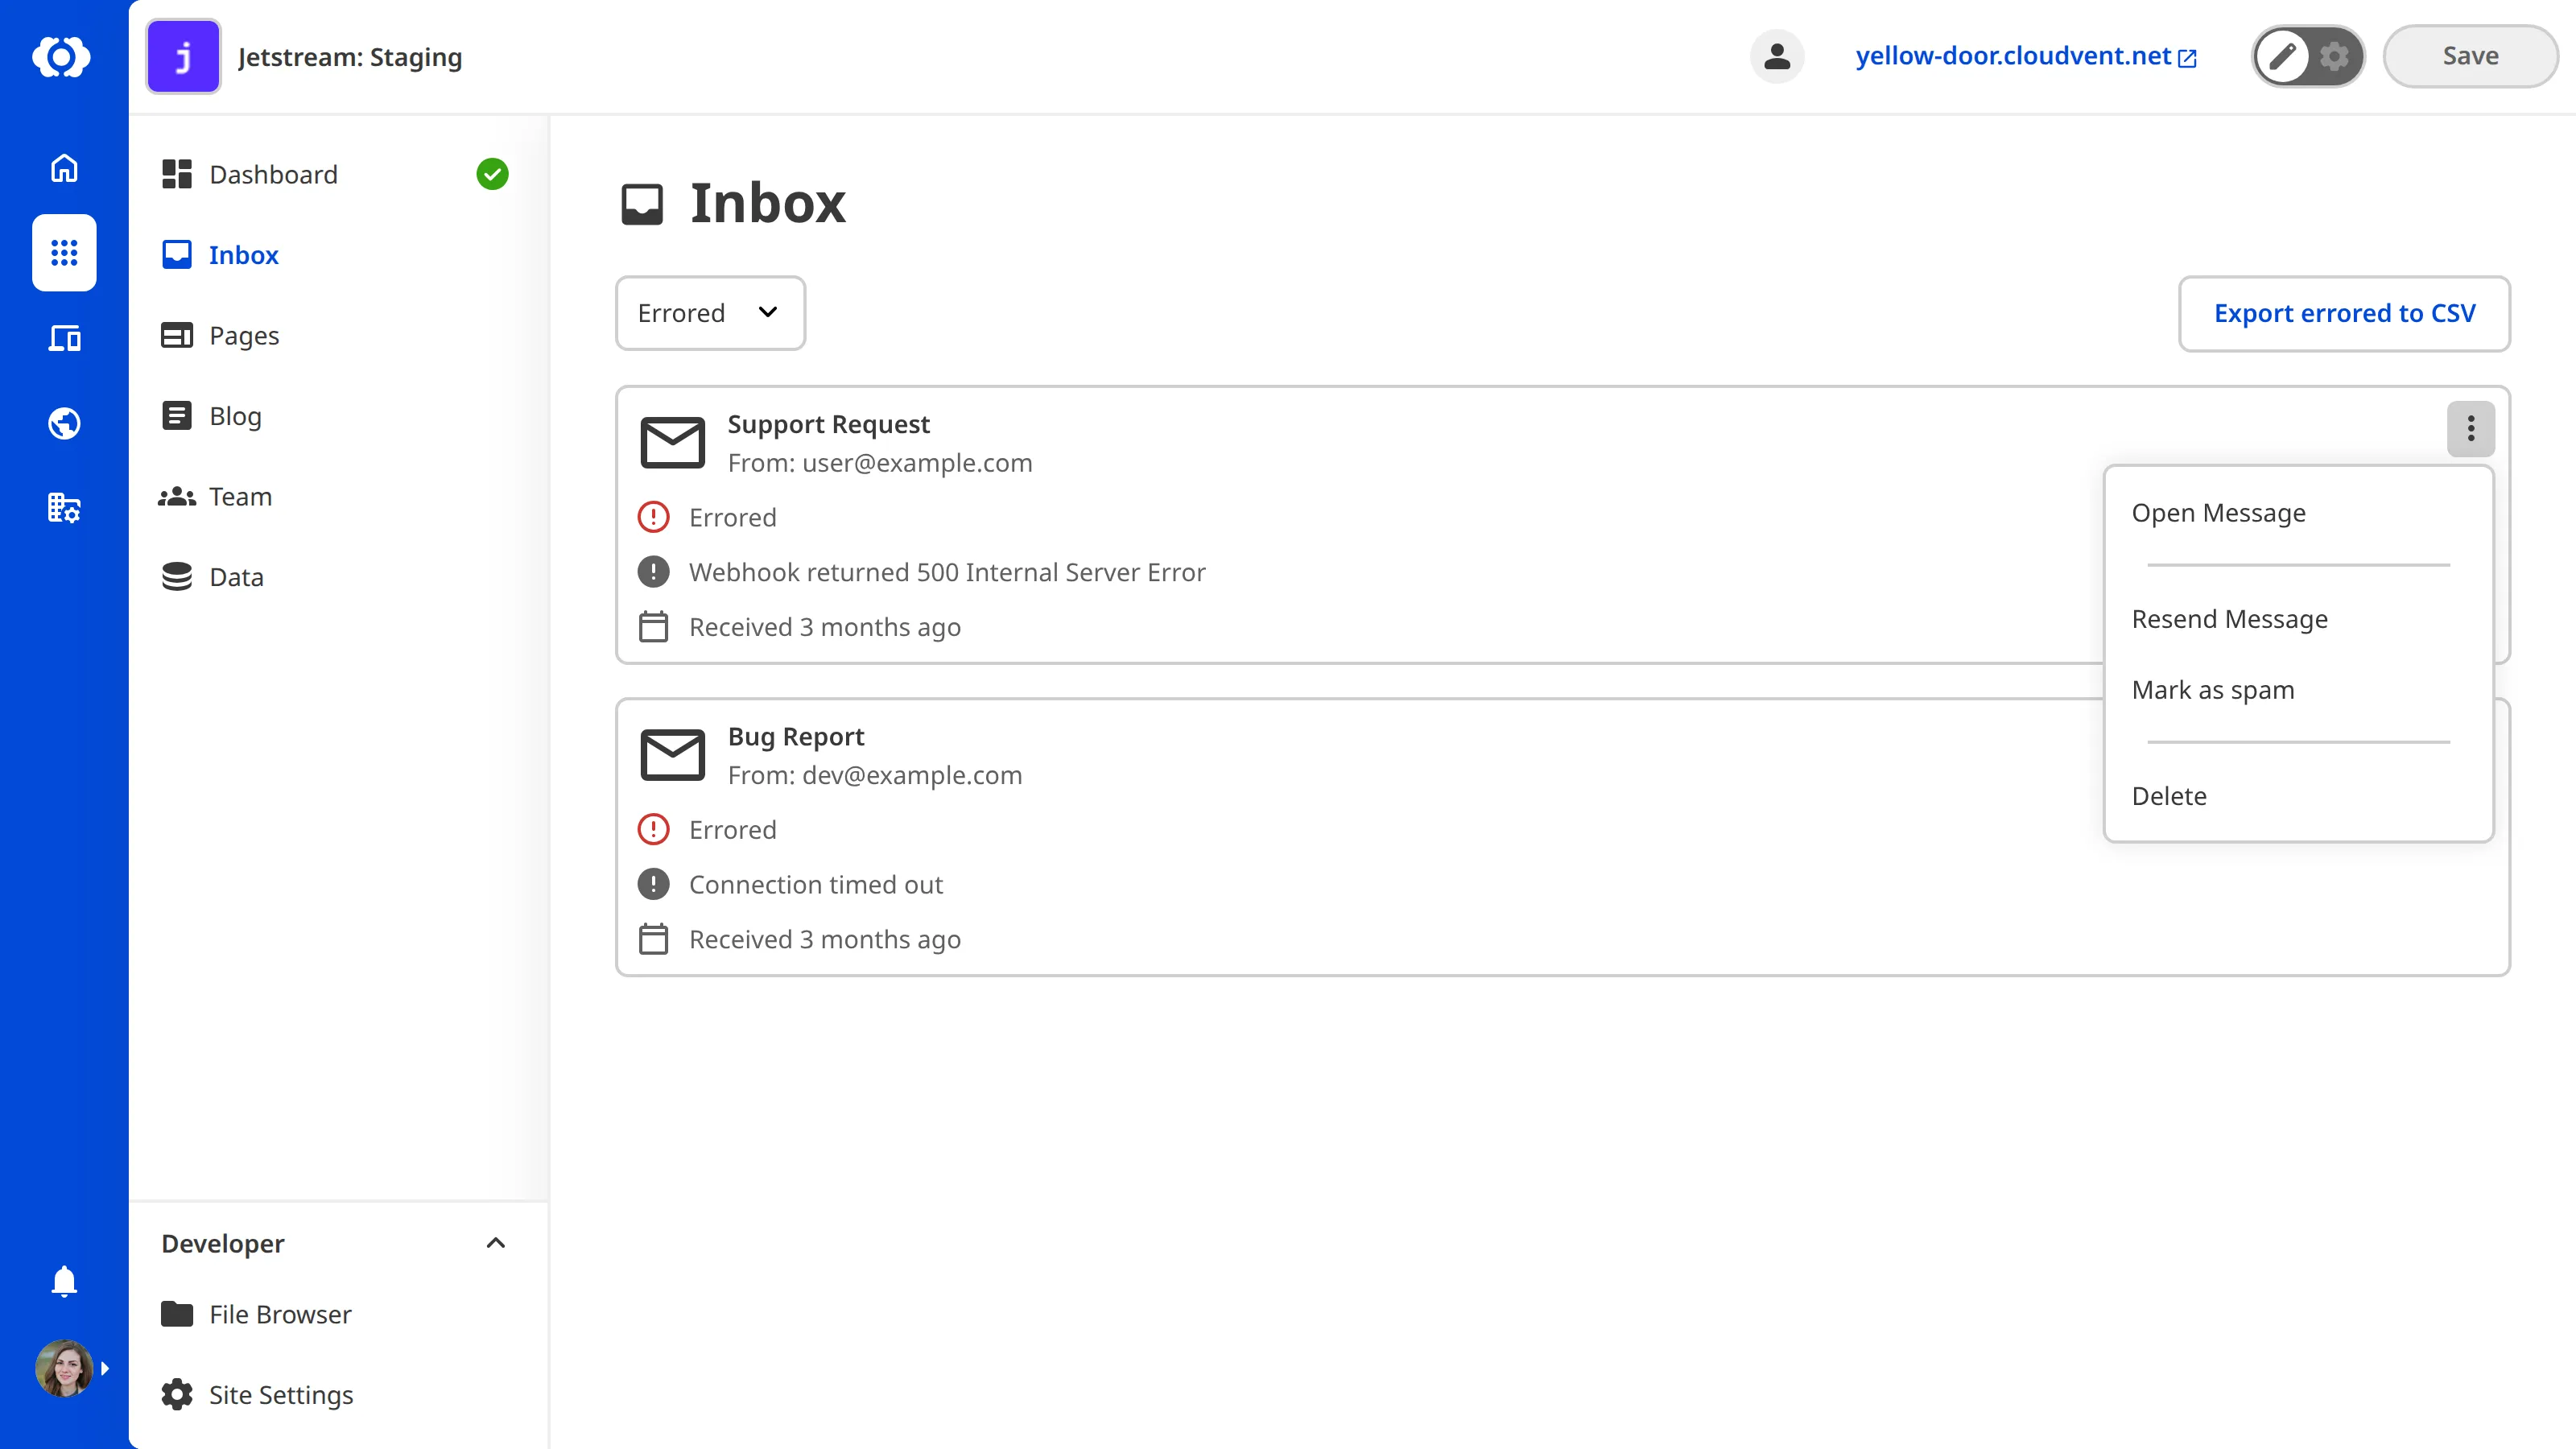This screenshot has width=2576, height=1449.
Task: Collapse the Developer section
Action: pyautogui.click(x=496, y=1243)
